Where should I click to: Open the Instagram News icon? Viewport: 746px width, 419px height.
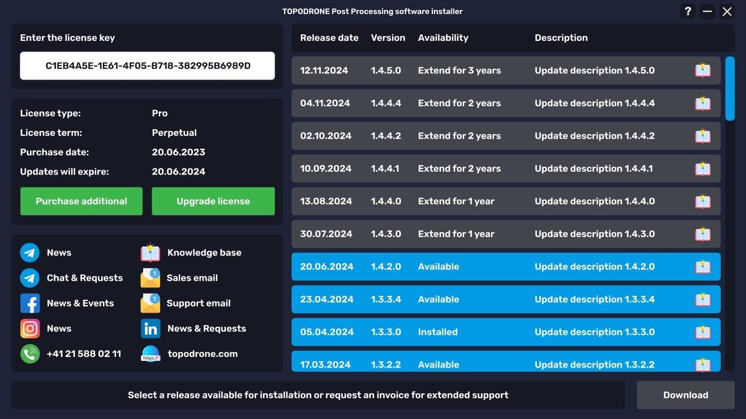point(30,328)
